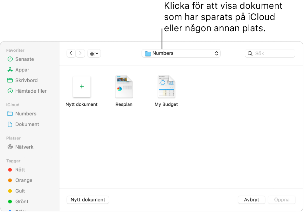Viewport: 304px width, 212px height.
Task: Select the Resplan spreadsheet thumbnail
Action: 124,86
